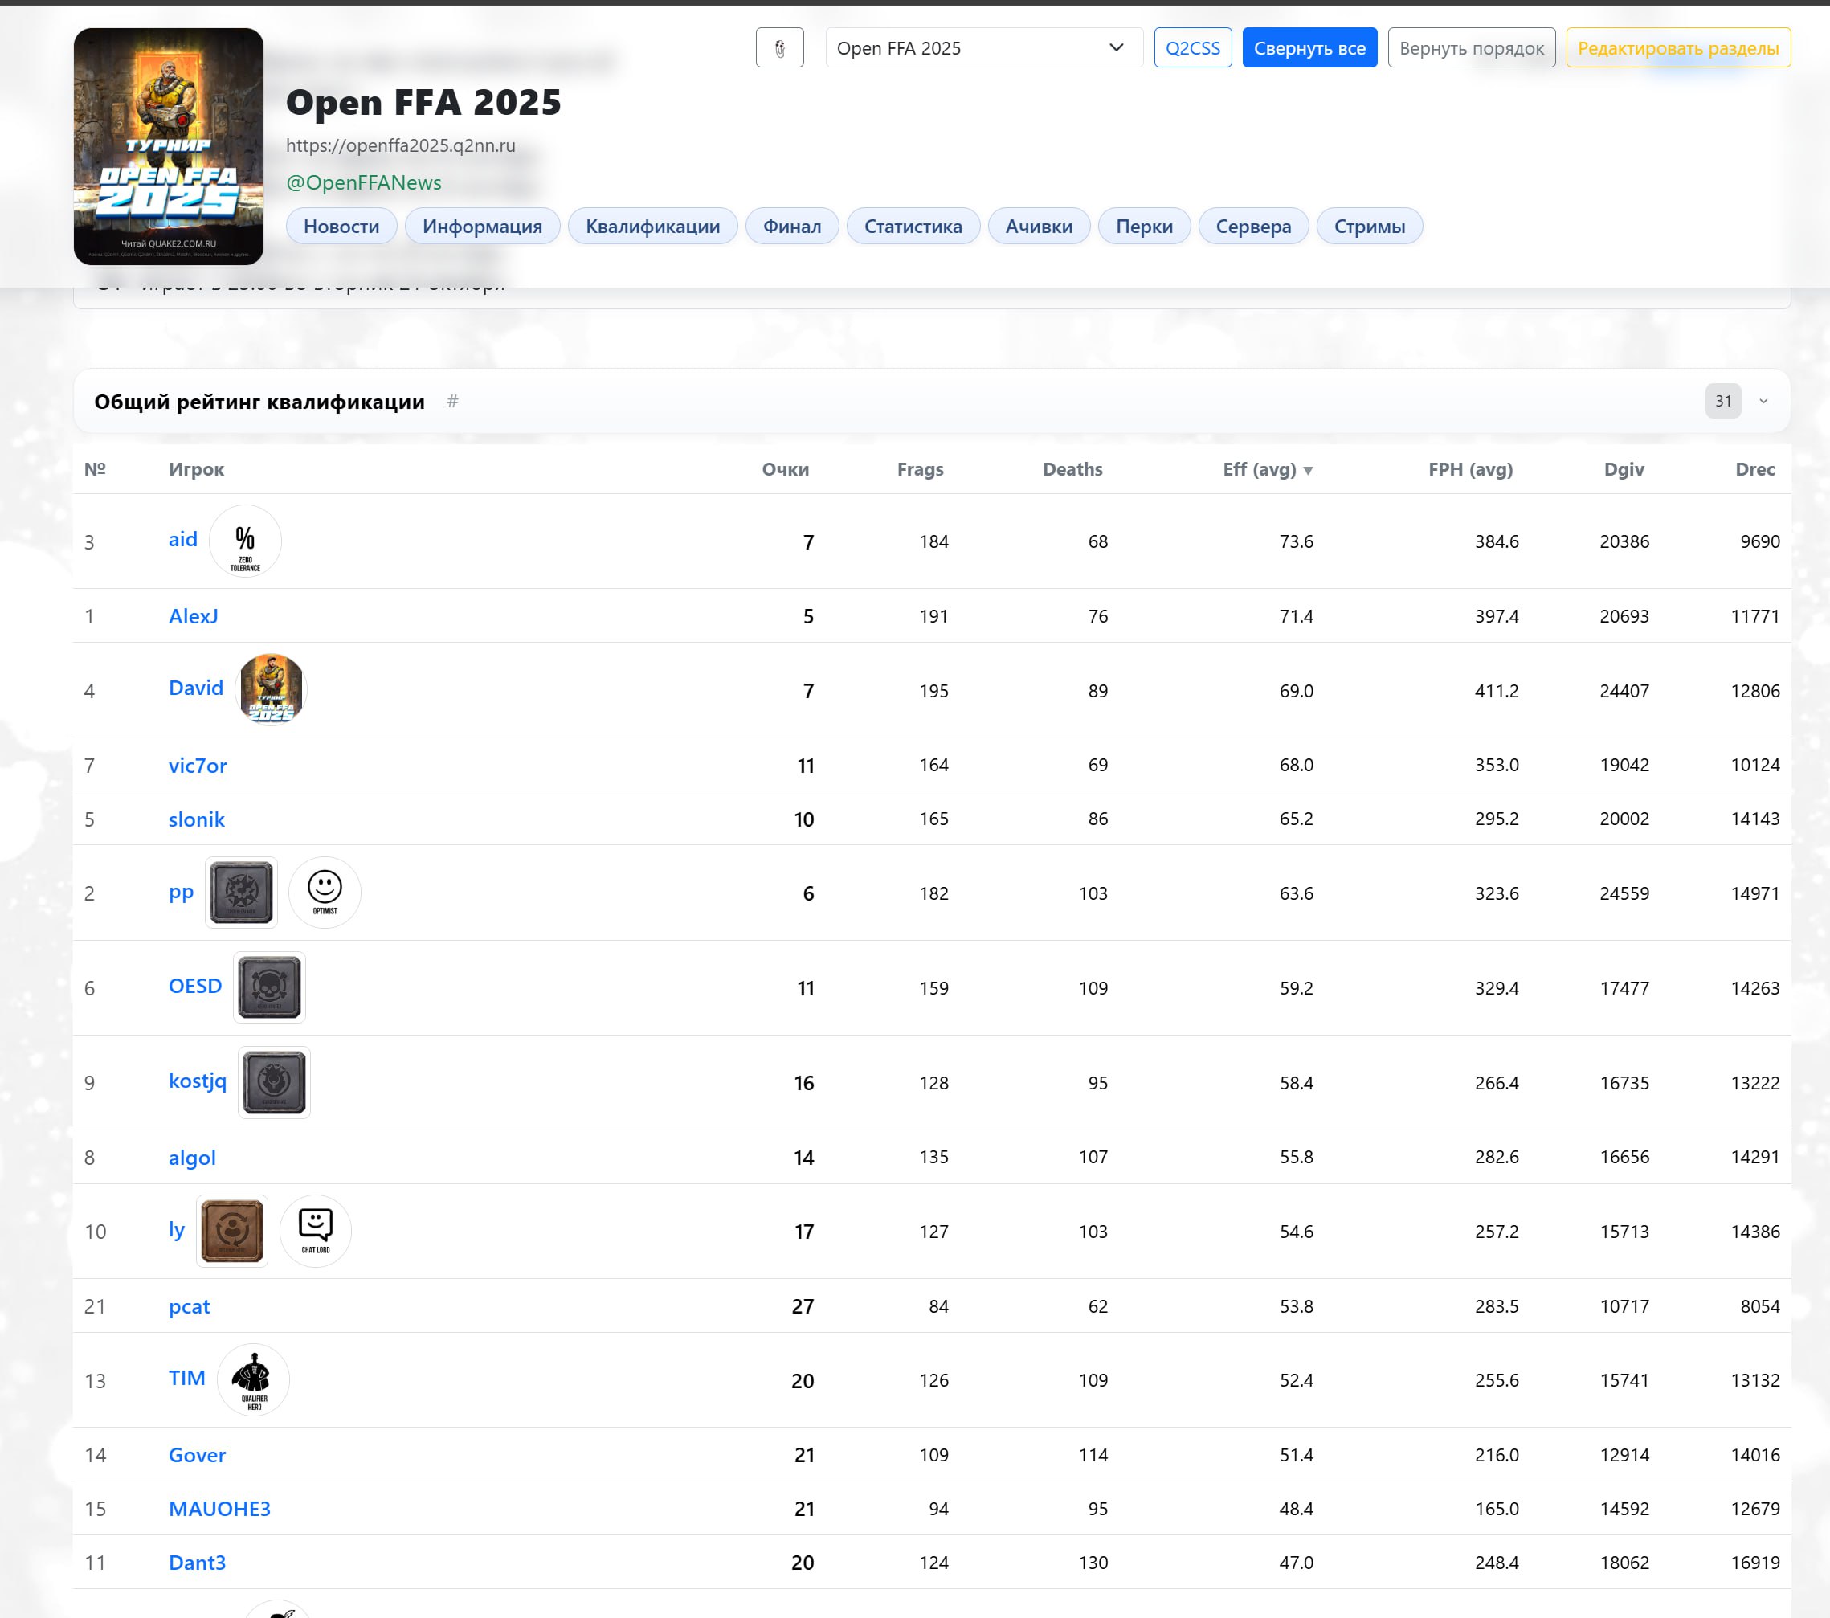Click the bronze perk icon next to ly

click(x=231, y=1232)
